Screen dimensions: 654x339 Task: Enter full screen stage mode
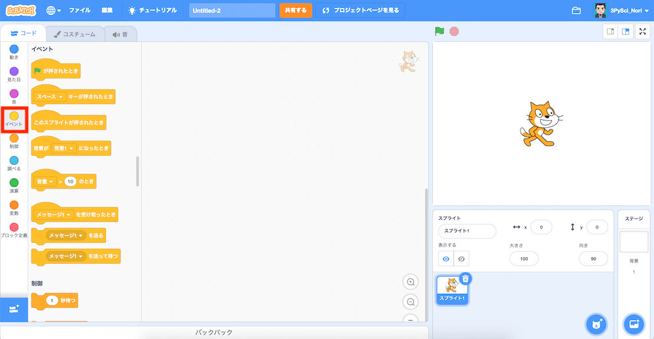click(642, 31)
